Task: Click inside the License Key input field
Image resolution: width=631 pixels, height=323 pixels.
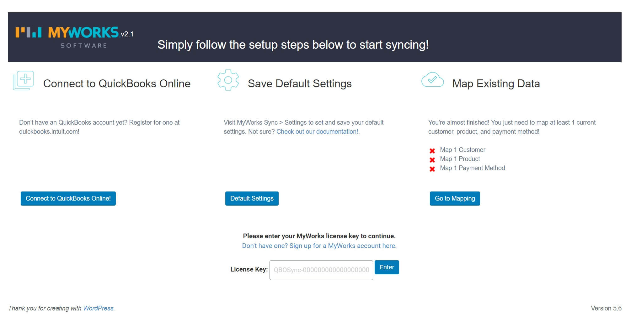Action: click(321, 270)
